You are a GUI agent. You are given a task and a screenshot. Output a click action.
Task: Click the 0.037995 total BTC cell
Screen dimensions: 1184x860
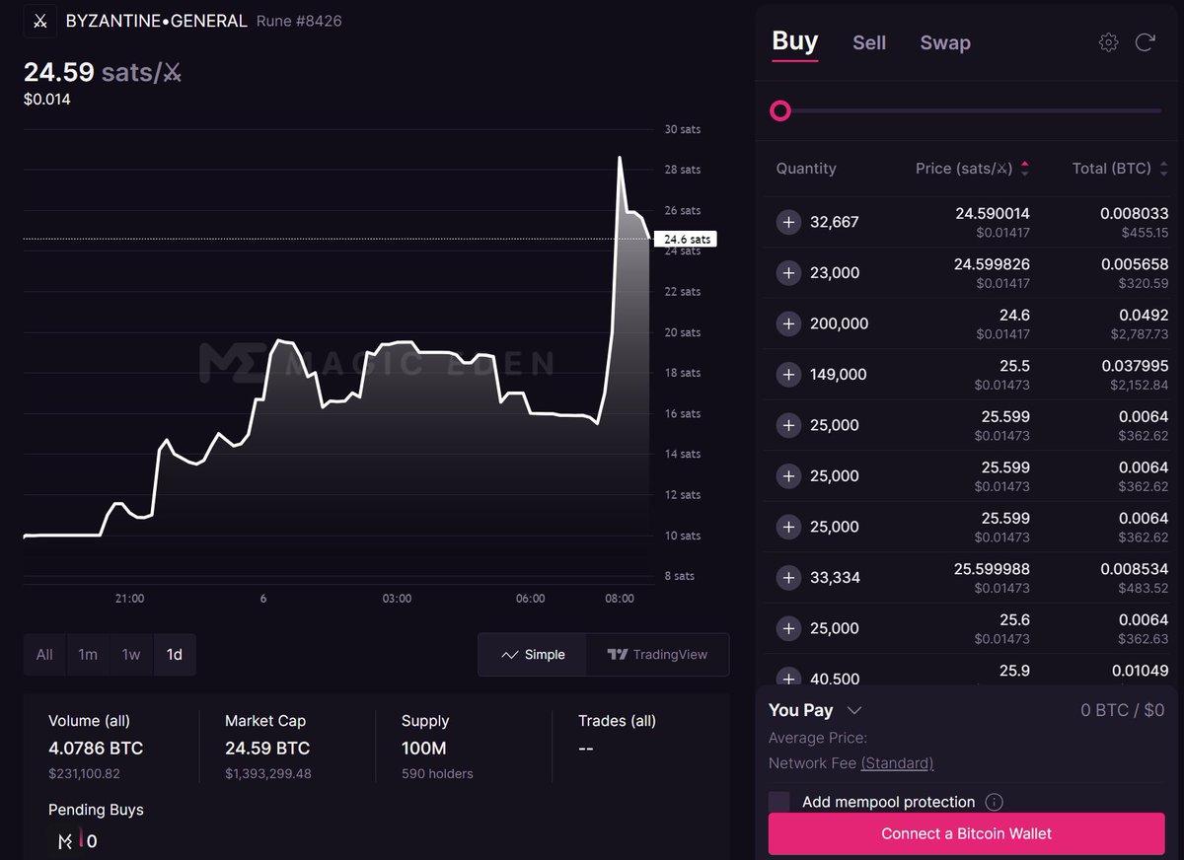pos(1135,366)
